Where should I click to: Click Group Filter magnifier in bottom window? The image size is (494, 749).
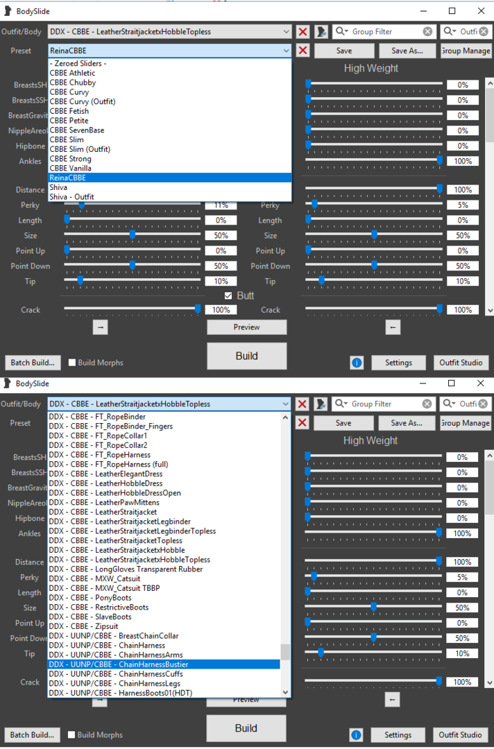click(x=341, y=404)
